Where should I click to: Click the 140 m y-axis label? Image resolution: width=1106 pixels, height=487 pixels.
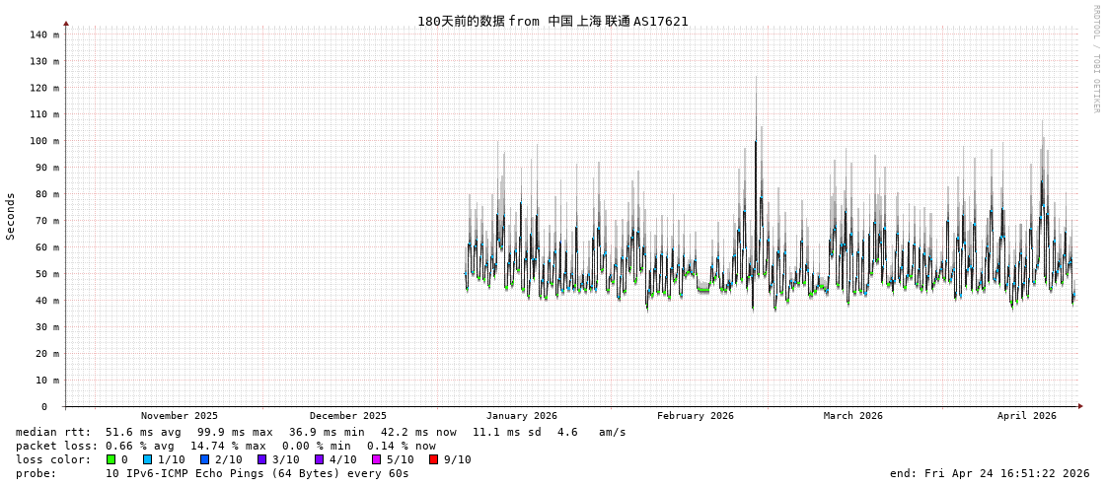coord(44,35)
